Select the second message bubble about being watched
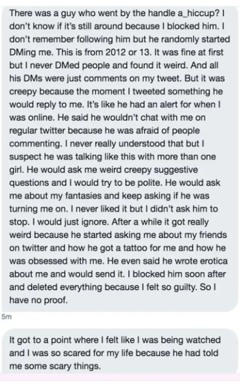Image resolution: width=240 pixels, height=391 pixels. pyautogui.click(x=120, y=353)
